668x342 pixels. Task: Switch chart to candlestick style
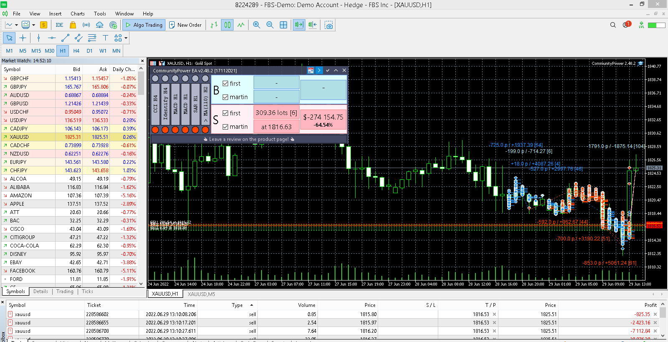coord(227,25)
